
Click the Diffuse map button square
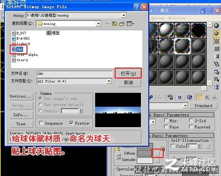pyautogui.click(x=157, y=153)
